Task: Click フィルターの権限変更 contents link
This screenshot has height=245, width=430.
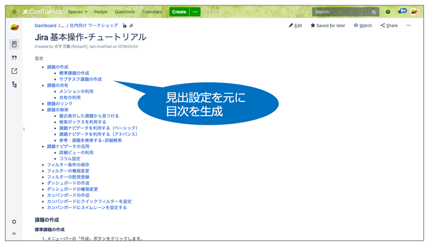Action: pyautogui.click(x=68, y=171)
